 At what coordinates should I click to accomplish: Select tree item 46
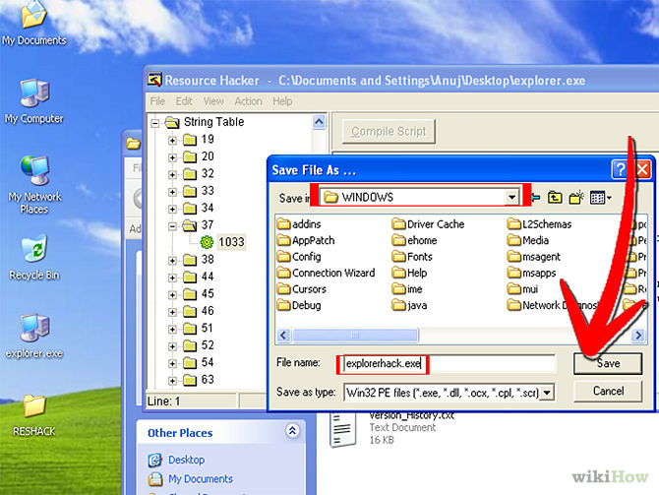coord(208,311)
